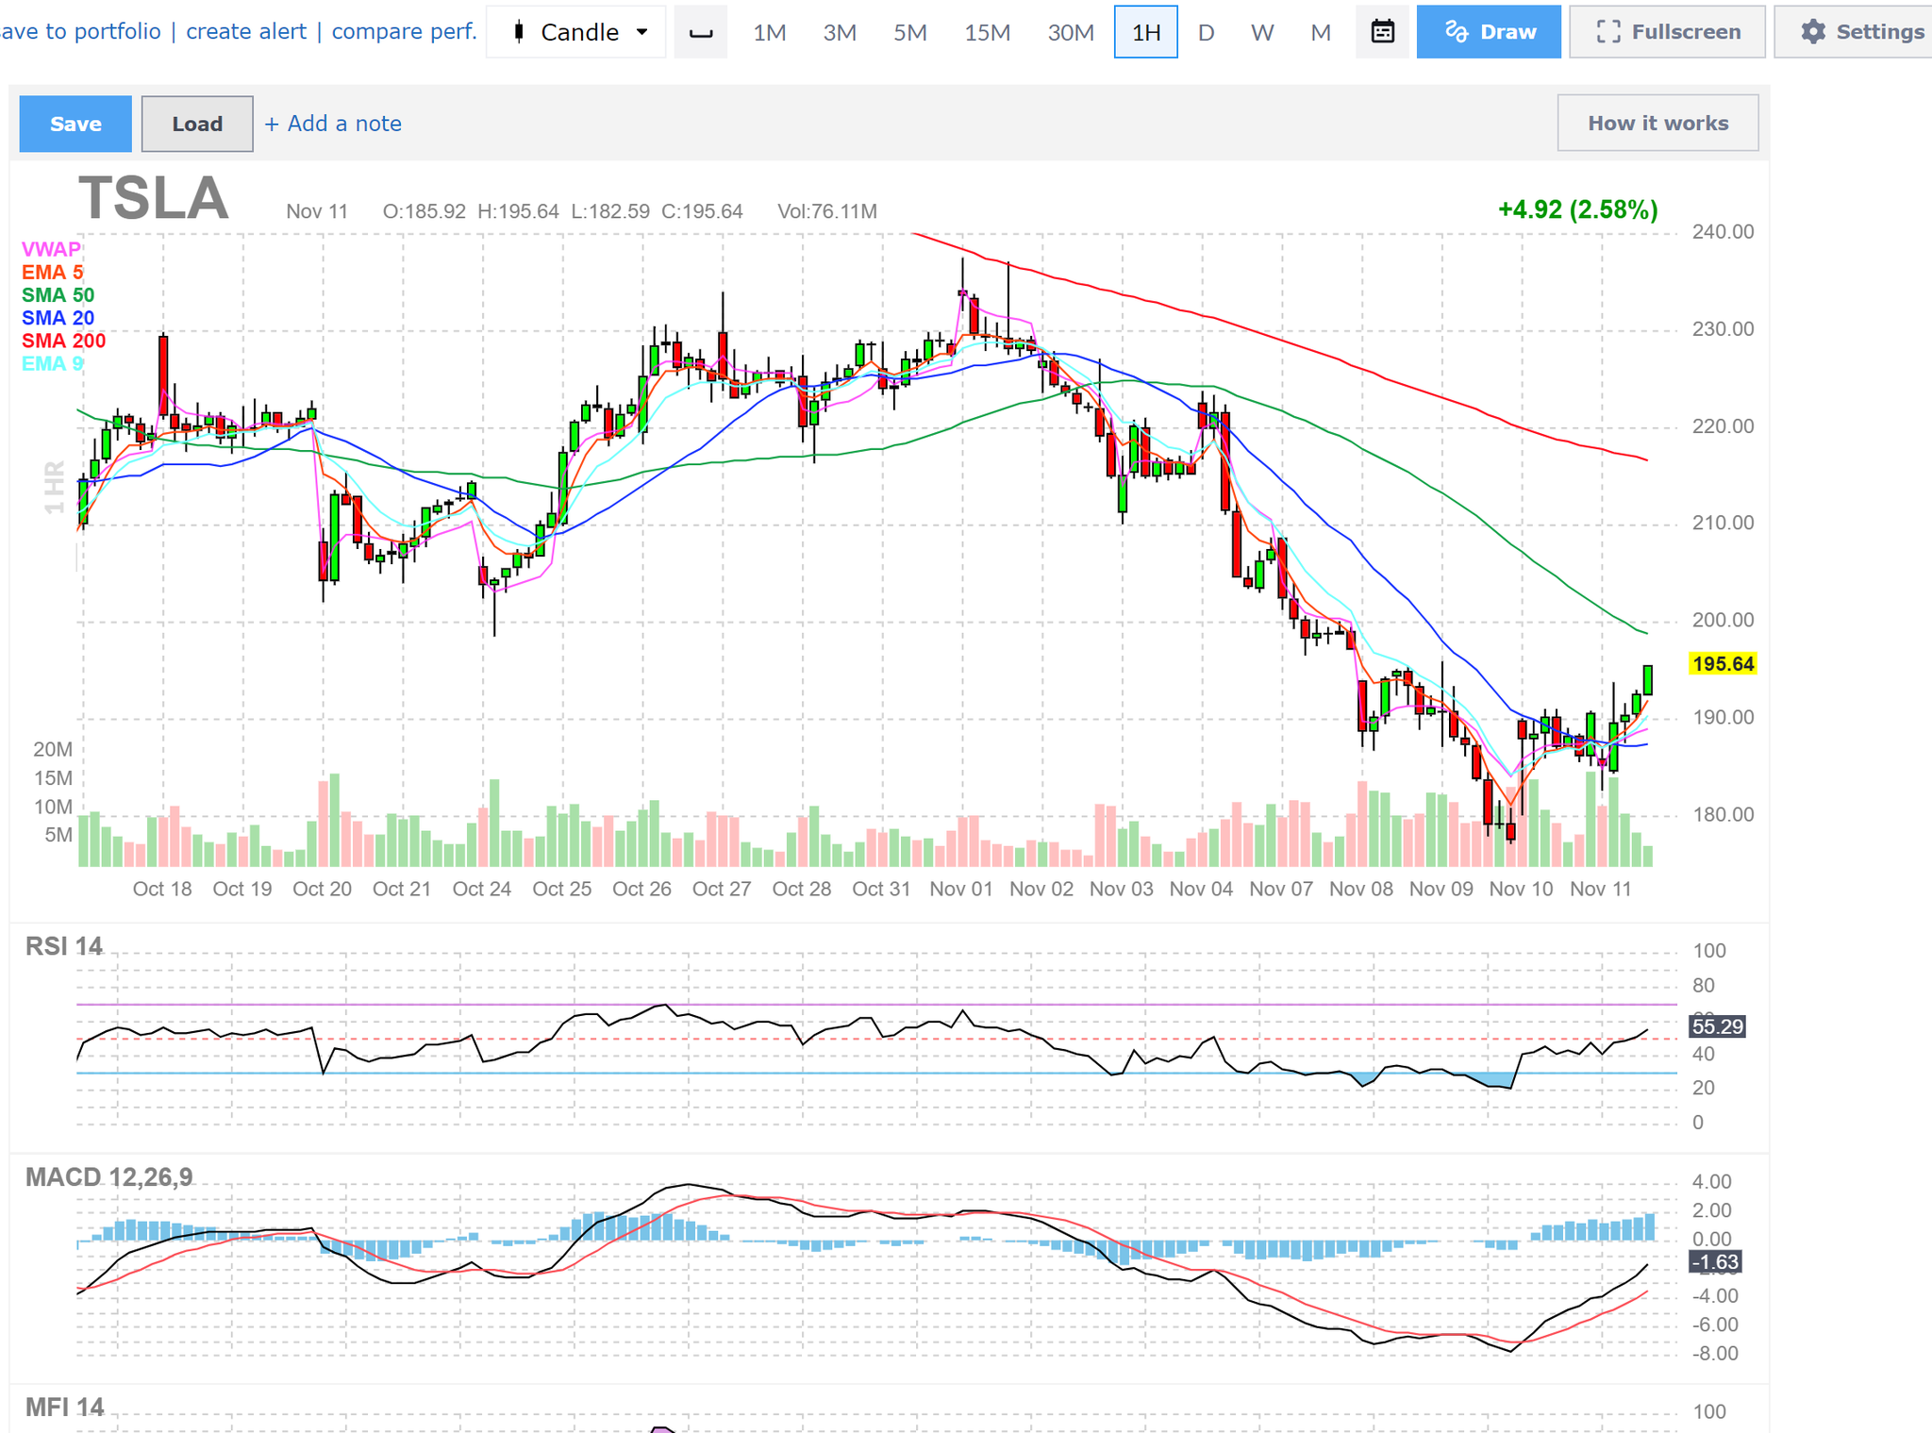Open the Draw tools
The image size is (1932, 1433).
[1488, 32]
